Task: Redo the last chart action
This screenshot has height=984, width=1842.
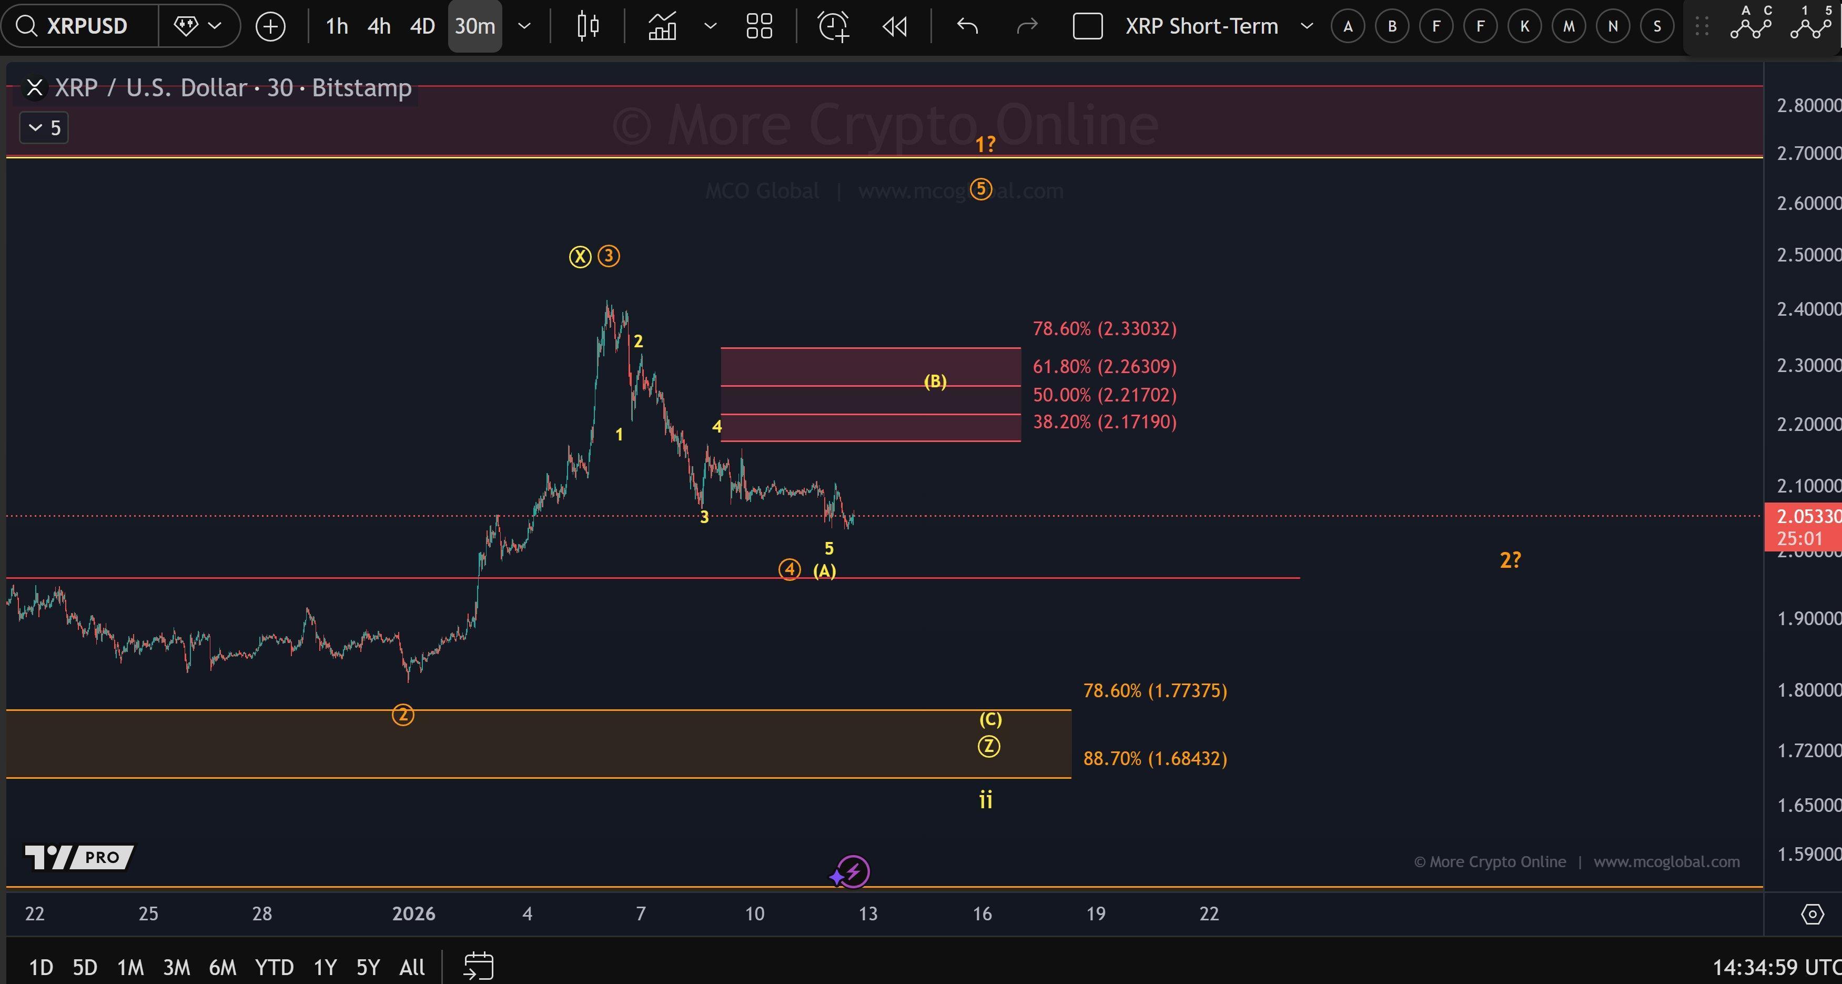Action: (x=1027, y=26)
